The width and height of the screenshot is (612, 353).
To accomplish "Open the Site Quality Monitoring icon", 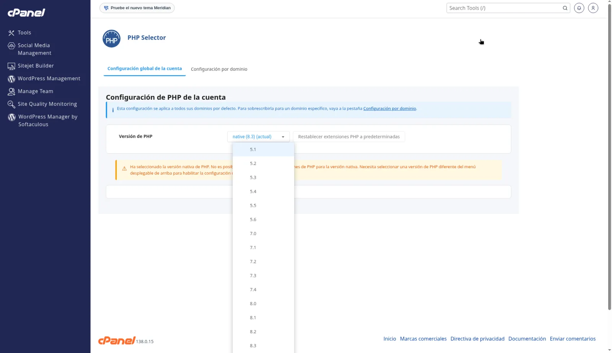I will tap(11, 104).
